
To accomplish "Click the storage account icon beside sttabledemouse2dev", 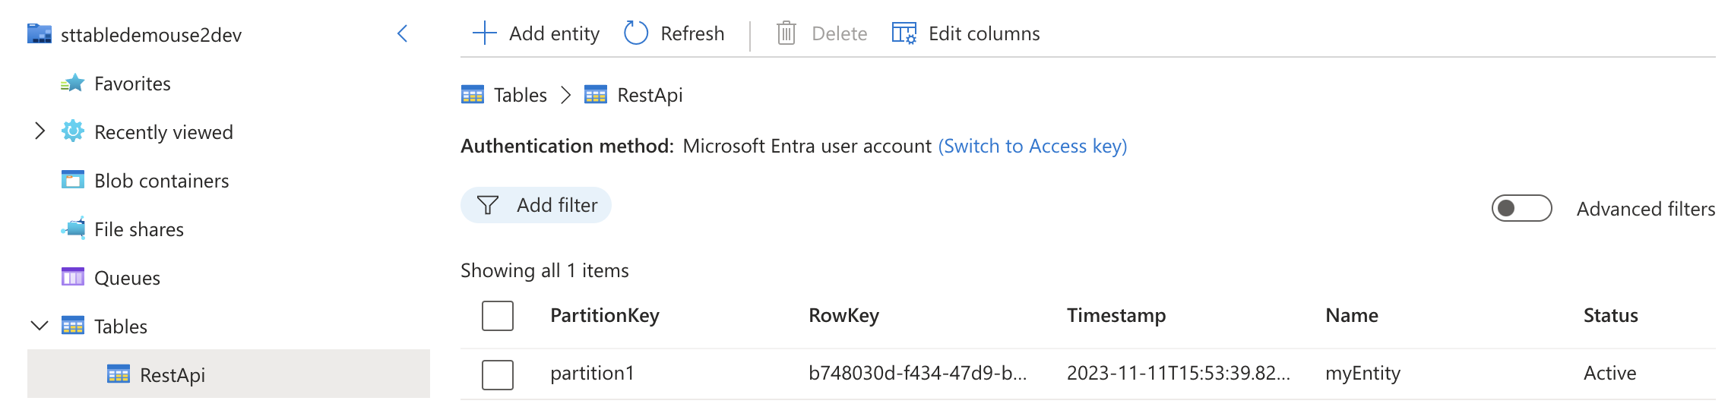I will (x=40, y=34).
